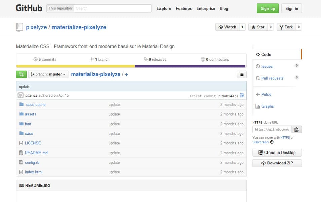Open the Code tab in sidebar
Viewport: 321px width, 202px height.
[x=277, y=54]
